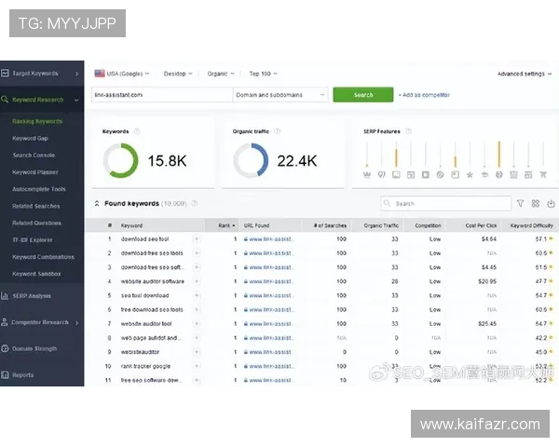Open the USA (Google) search engine dropdown
Viewport: 559px width, 447px height.
[x=124, y=74]
